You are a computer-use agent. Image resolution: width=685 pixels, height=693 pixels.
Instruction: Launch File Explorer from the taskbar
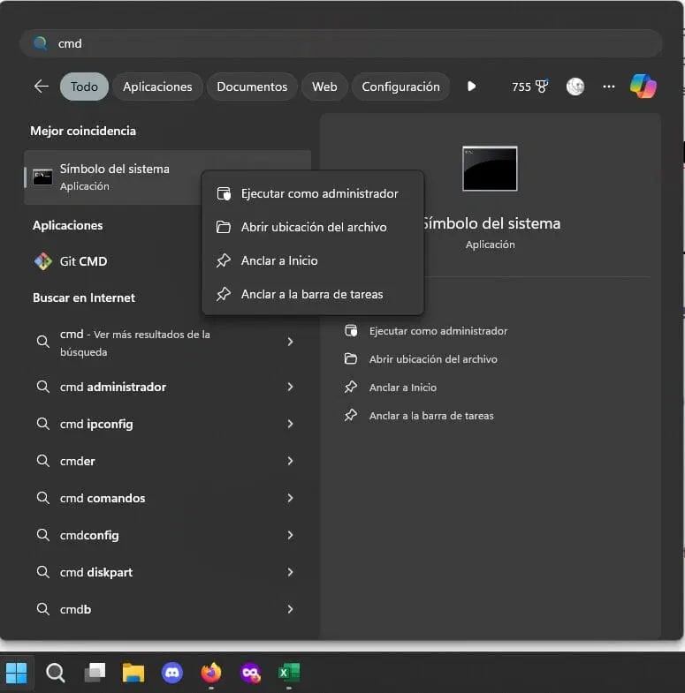(x=133, y=673)
